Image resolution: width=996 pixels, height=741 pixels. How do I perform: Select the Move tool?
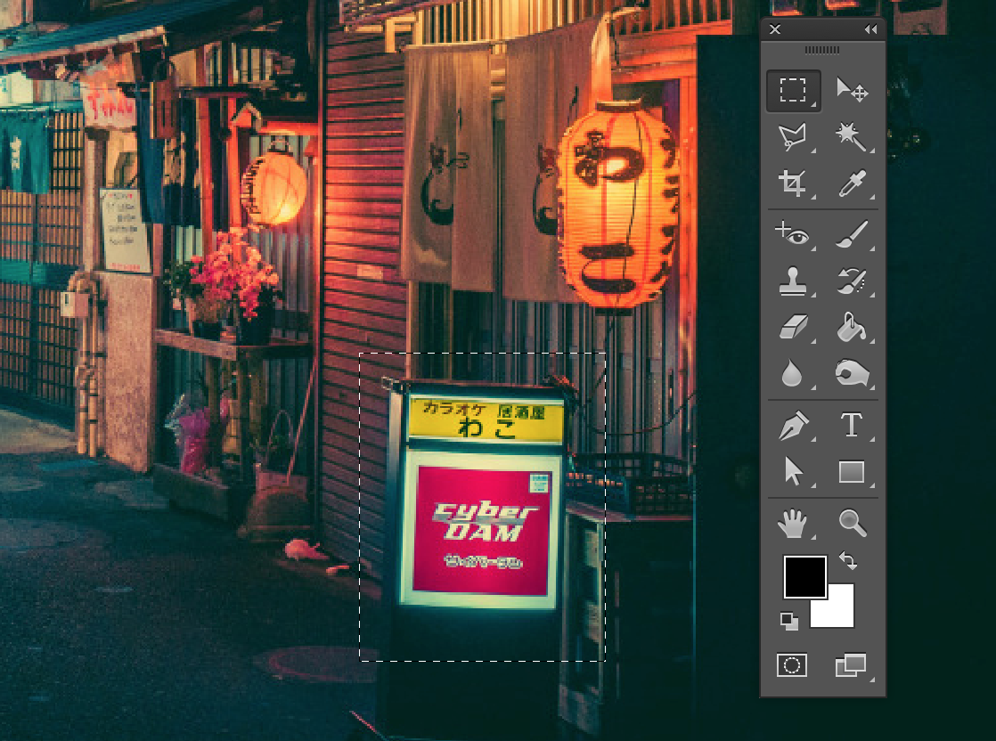tap(851, 90)
